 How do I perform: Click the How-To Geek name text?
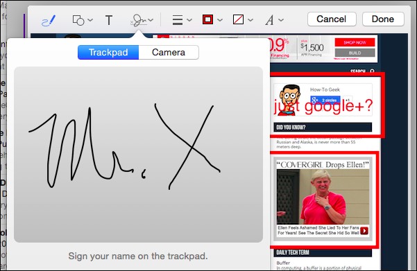[325, 89]
